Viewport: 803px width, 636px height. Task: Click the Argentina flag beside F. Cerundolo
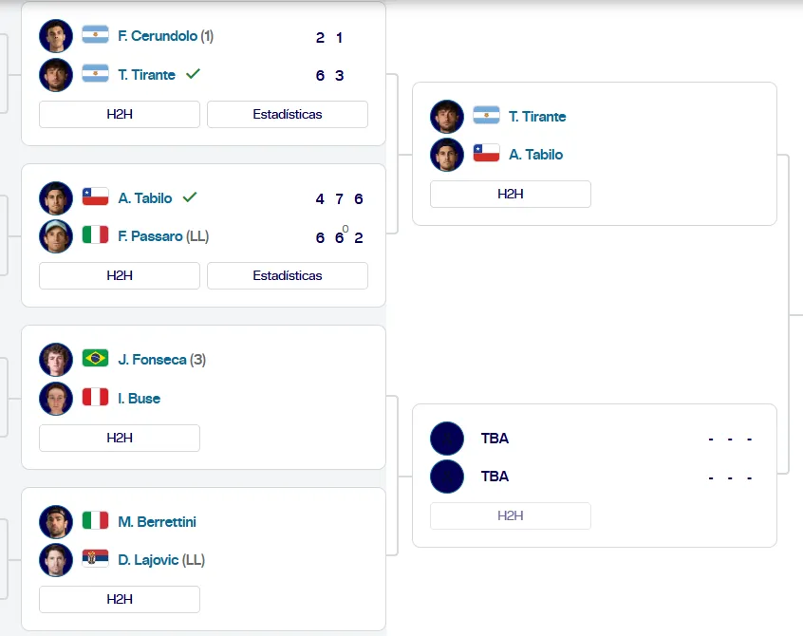pyautogui.click(x=95, y=36)
